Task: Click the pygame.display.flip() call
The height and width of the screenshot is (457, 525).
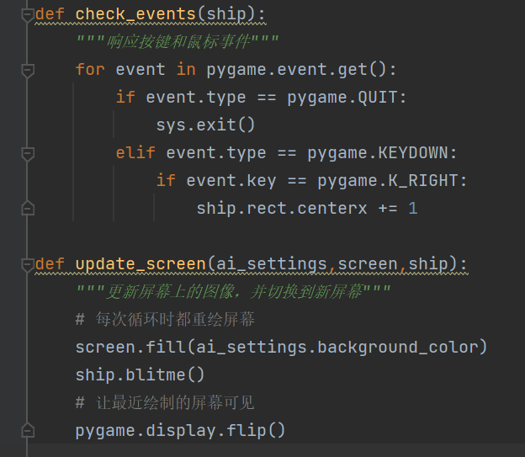Action: [180, 430]
